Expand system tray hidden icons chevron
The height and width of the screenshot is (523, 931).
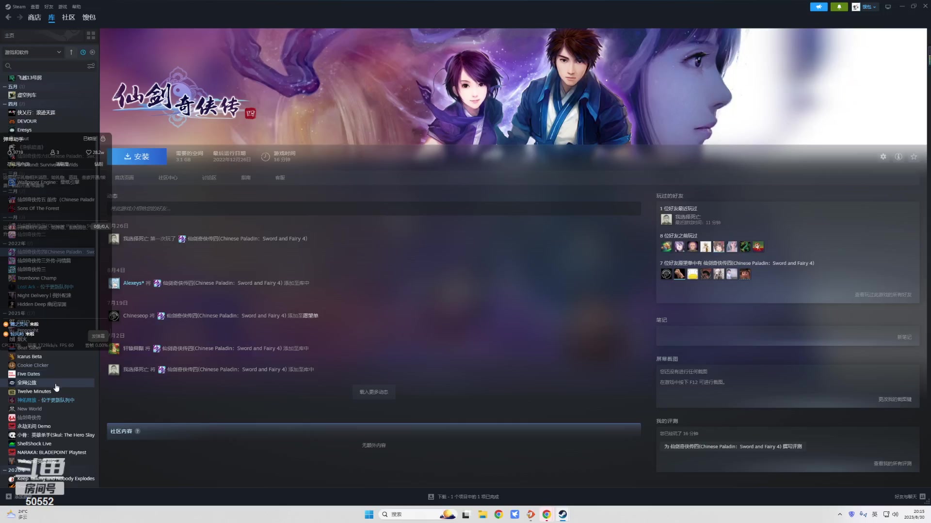click(840, 514)
